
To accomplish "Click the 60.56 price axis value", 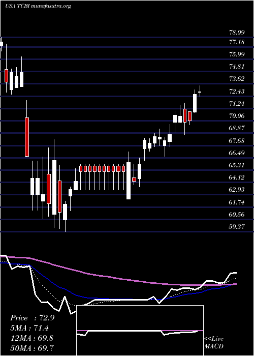I will (237, 215).
